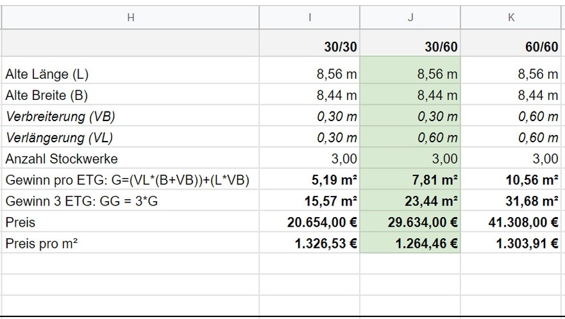Image resolution: width=565 pixels, height=319 pixels.
Task: Select the Alte Breite (B) label cell
Action: coord(130,95)
